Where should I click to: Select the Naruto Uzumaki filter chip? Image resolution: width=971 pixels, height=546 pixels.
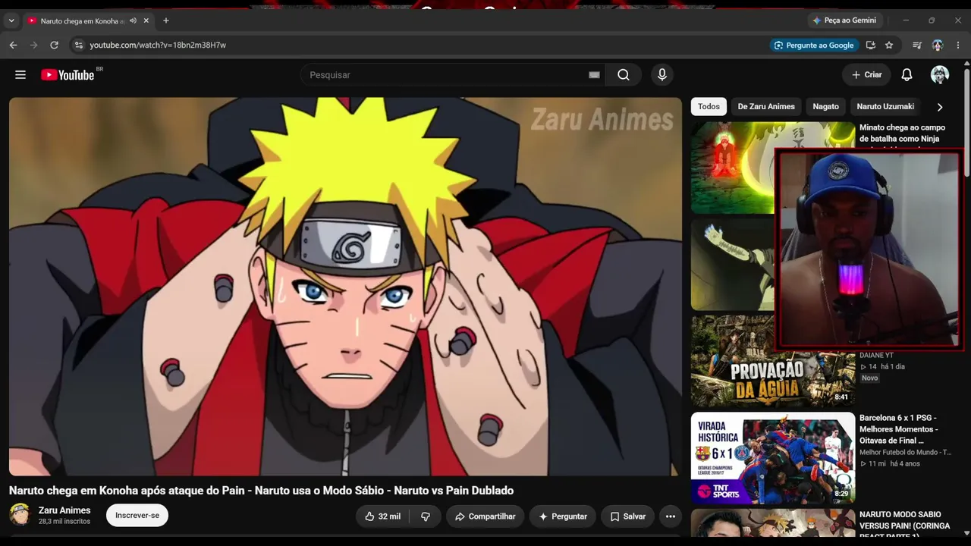[x=885, y=107]
